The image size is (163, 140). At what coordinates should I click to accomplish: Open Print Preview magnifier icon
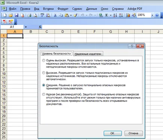(35, 15)
